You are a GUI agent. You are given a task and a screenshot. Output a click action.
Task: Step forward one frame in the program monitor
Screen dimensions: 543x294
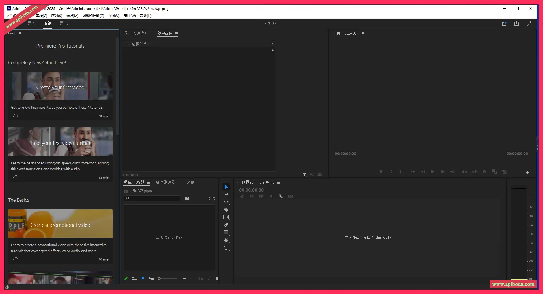pos(442,171)
